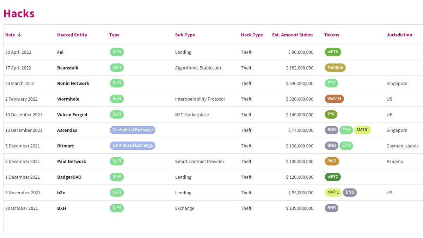The image size is (423, 238).
Task: Click the Est. Amount Stolen header
Action: 292,35
